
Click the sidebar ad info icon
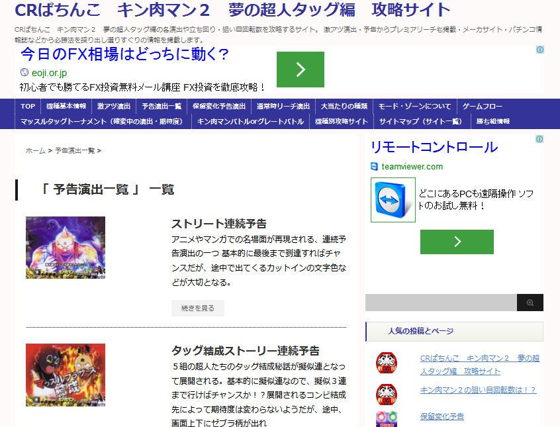coord(539,139)
